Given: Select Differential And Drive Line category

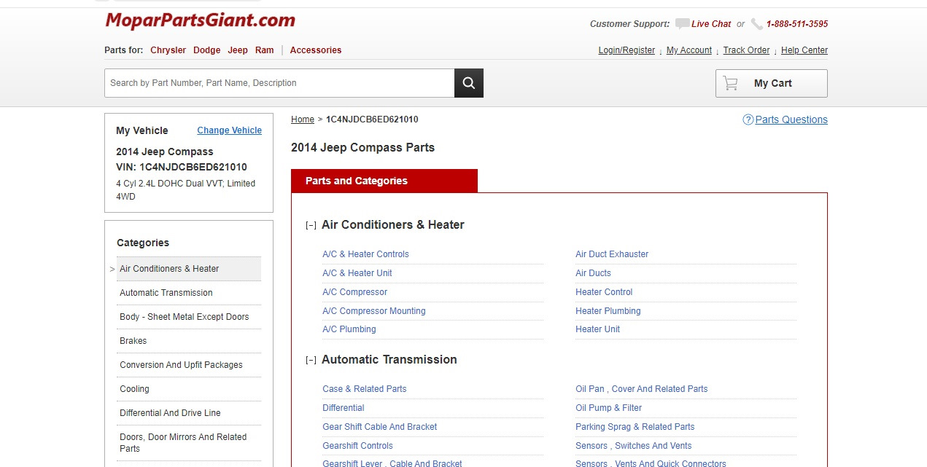Looking at the screenshot, I should click(x=189, y=413).
